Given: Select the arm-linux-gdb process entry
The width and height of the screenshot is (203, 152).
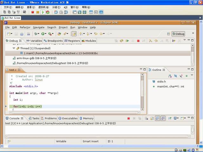Looking at the screenshot, I should 35,58.
